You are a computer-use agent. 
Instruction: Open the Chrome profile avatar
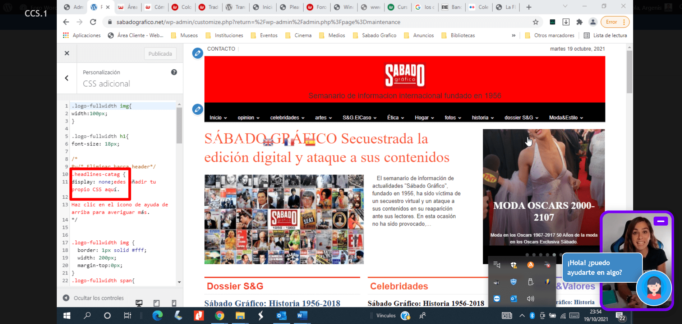point(593,22)
